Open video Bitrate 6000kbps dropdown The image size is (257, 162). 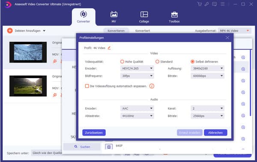(207, 76)
